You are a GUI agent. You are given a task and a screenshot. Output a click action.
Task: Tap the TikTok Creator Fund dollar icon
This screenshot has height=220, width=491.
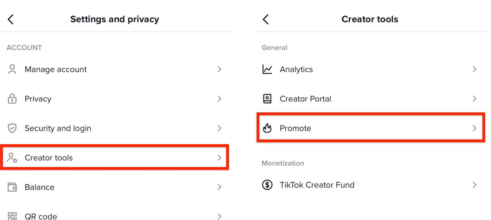coord(267,185)
